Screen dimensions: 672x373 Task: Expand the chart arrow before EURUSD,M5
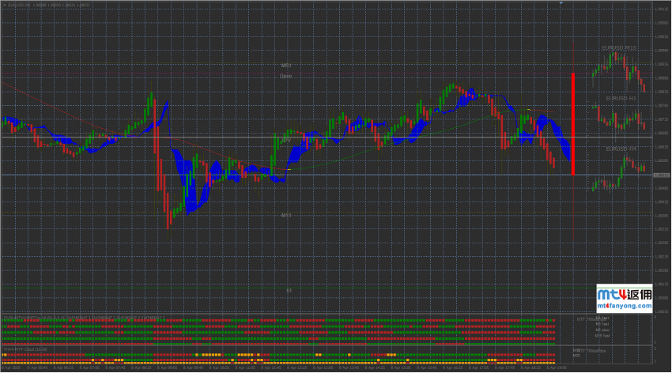coord(5,6)
